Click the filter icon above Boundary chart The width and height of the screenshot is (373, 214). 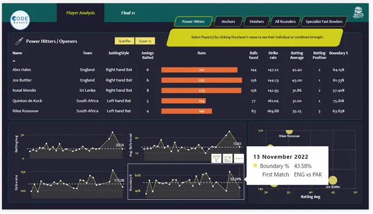tap(216, 158)
